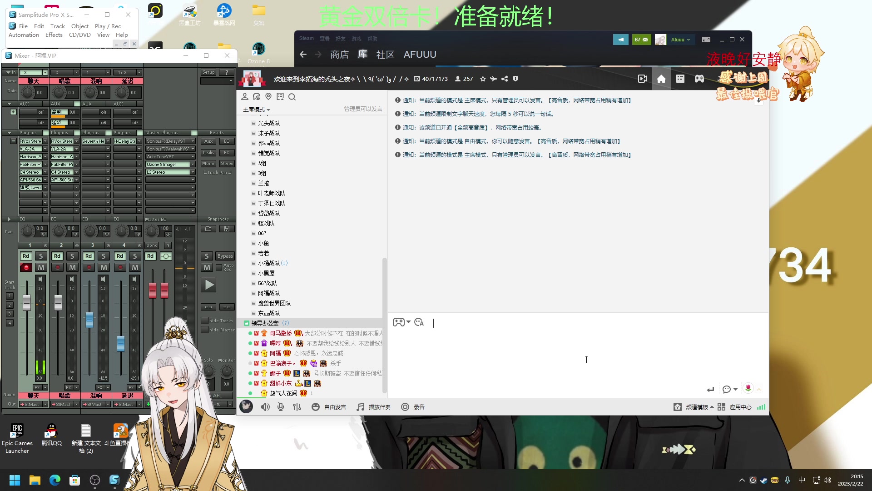Adjust channel 3 混响 blue fader

click(x=89, y=320)
